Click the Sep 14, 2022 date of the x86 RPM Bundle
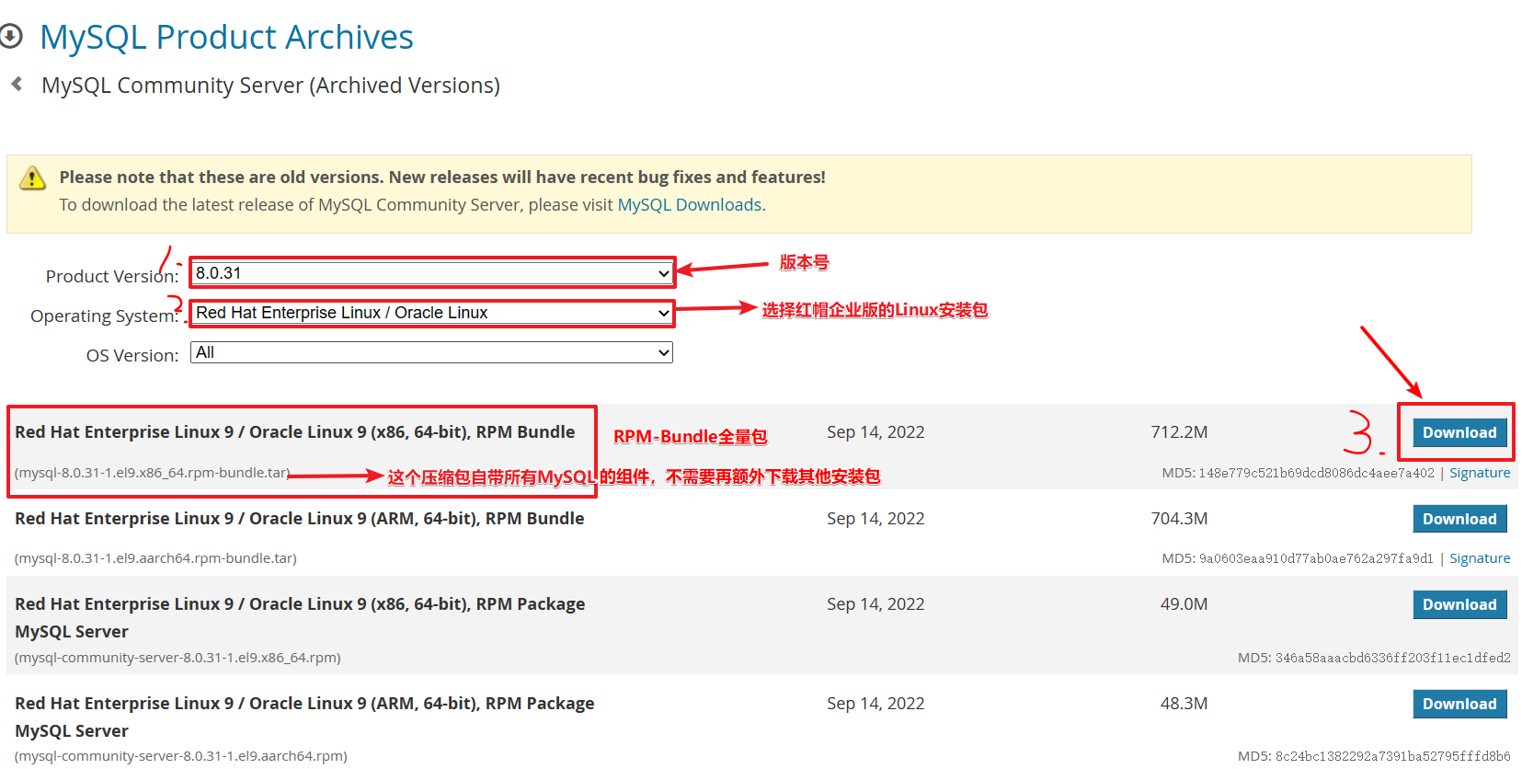The image size is (1522, 769). pos(875,432)
